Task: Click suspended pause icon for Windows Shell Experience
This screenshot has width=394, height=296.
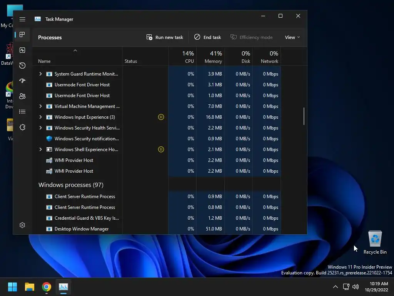Action: (x=161, y=150)
